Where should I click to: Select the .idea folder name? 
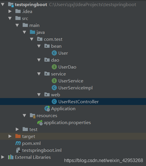27,12
